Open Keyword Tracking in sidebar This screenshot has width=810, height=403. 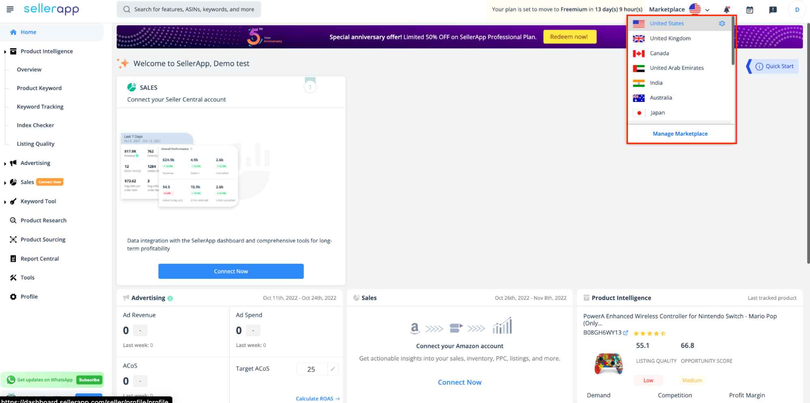pos(40,107)
